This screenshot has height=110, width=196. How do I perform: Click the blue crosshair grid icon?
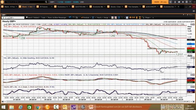point(127,18)
